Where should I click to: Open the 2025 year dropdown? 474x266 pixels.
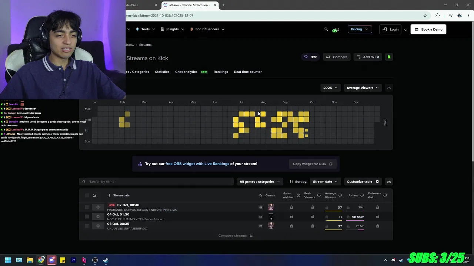tap(330, 88)
